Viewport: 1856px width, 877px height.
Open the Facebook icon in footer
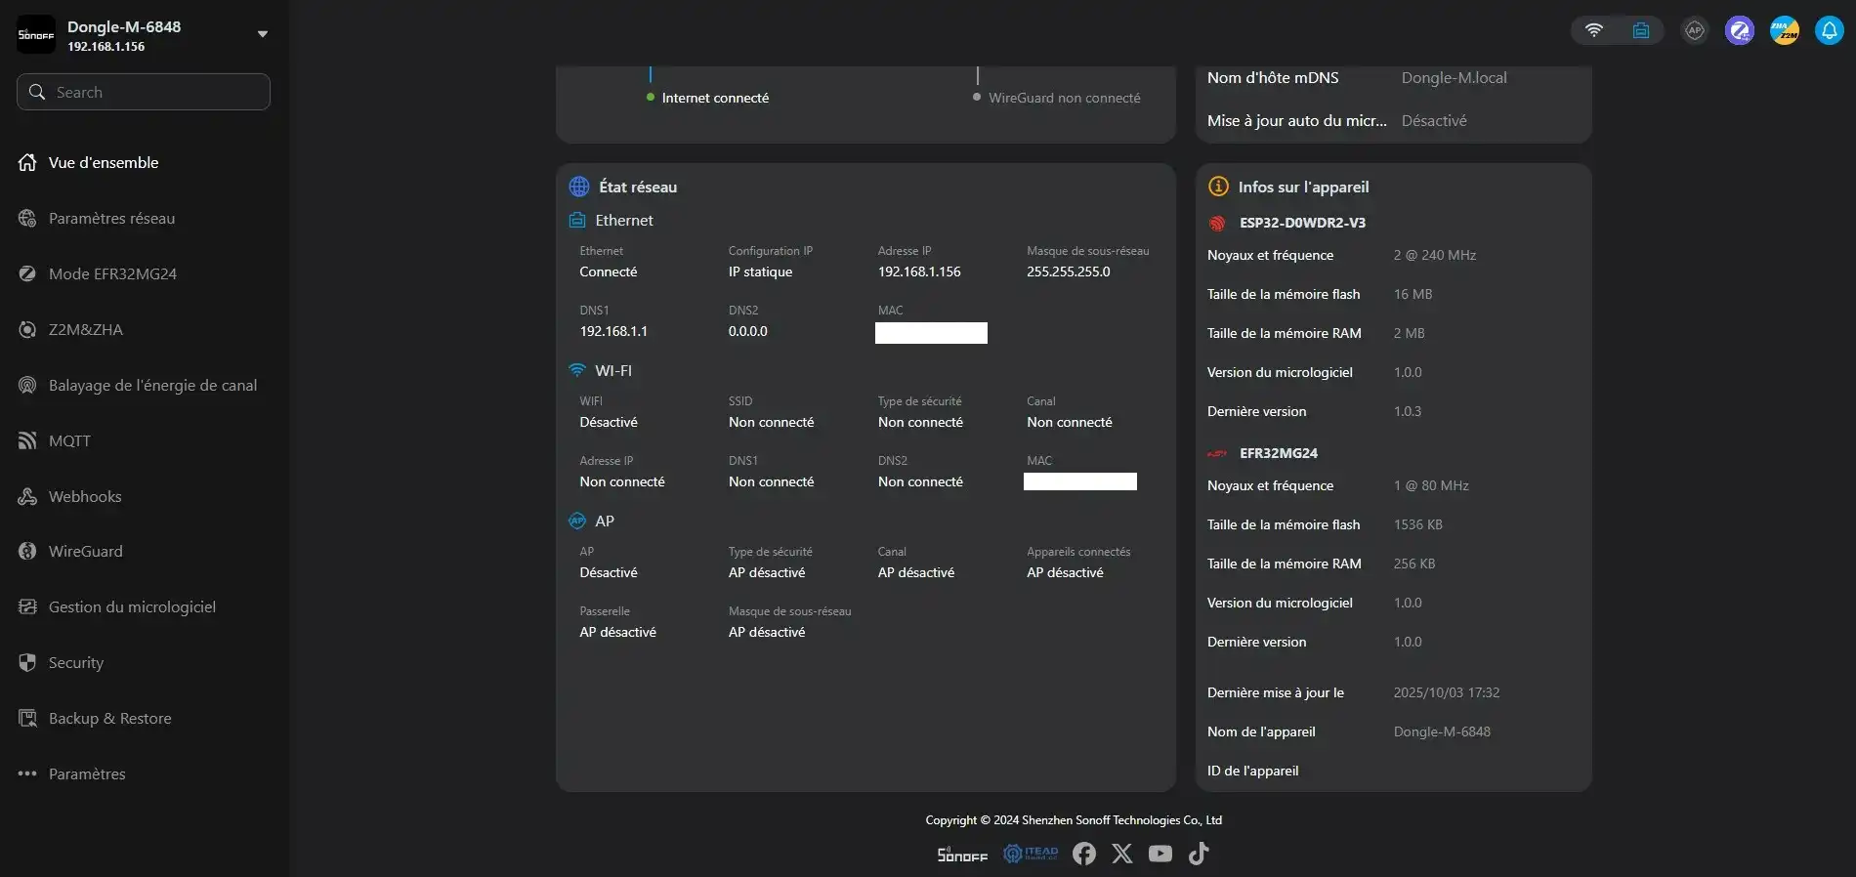(1083, 854)
